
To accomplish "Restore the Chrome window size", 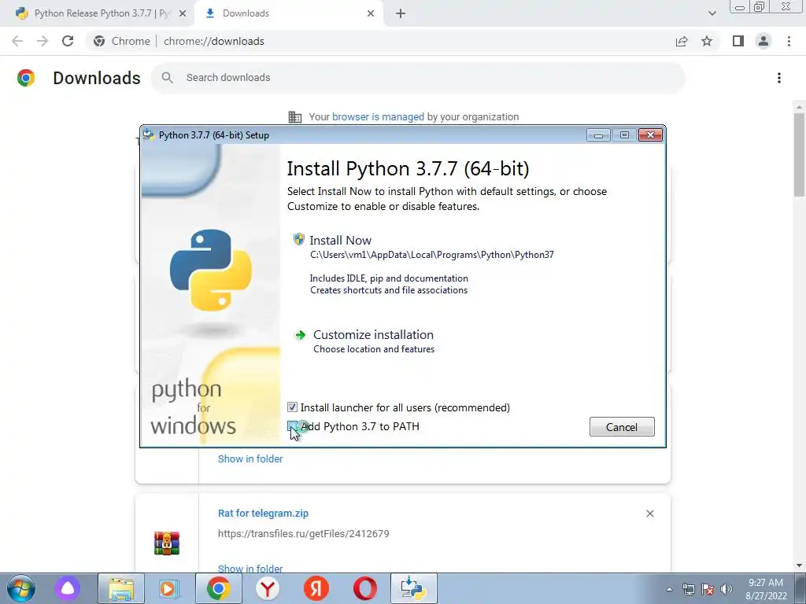I will tap(760, 6).
